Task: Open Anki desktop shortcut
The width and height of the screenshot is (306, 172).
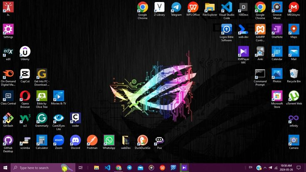Action: (x=260, y=53)
